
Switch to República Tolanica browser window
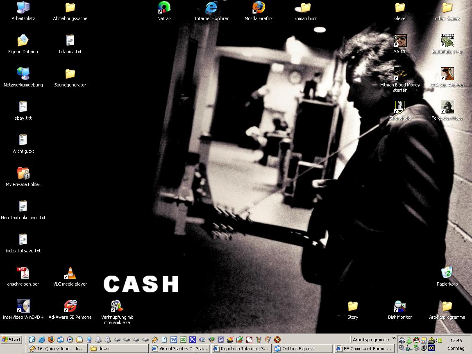pyautogui.click(x=241, y=349)
